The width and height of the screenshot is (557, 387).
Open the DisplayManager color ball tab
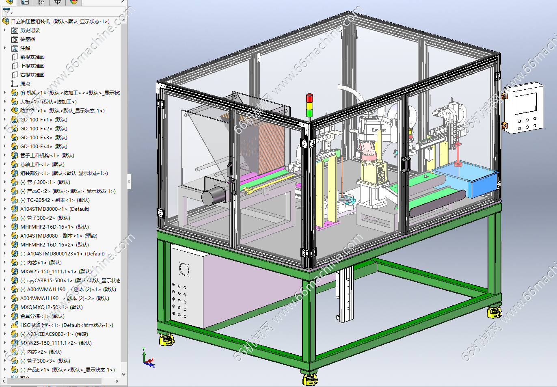click(x=74, y=2)
